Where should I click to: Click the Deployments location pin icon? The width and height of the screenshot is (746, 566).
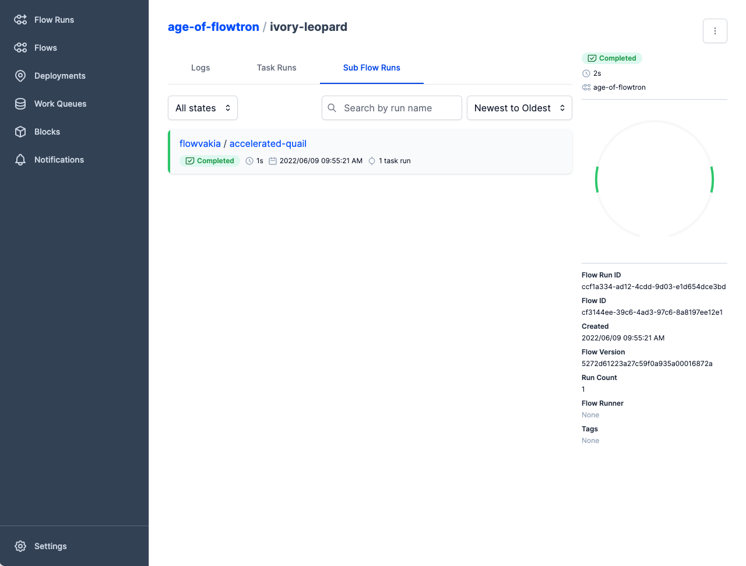20,76
